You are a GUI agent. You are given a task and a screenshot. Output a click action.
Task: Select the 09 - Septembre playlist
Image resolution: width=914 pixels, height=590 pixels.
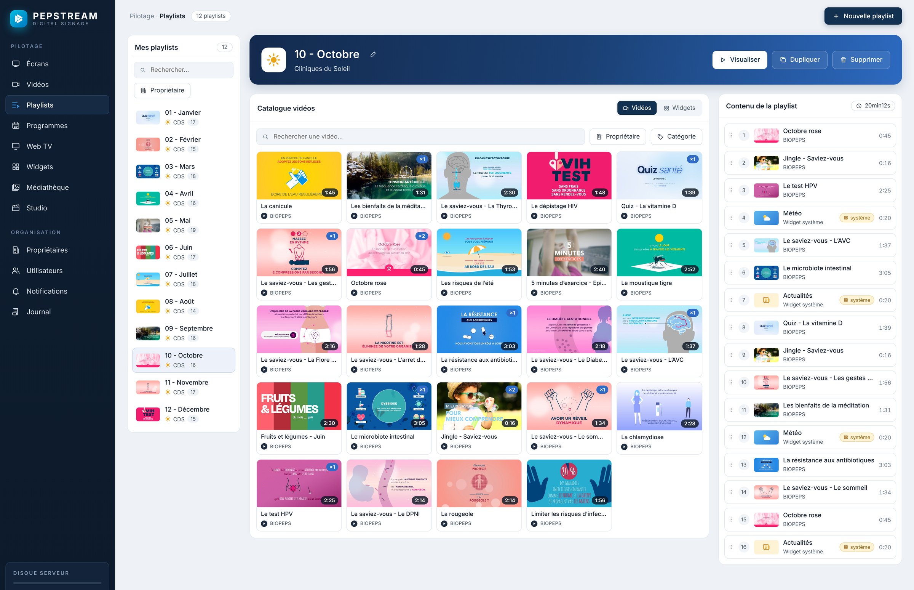[x=184, y=333]
